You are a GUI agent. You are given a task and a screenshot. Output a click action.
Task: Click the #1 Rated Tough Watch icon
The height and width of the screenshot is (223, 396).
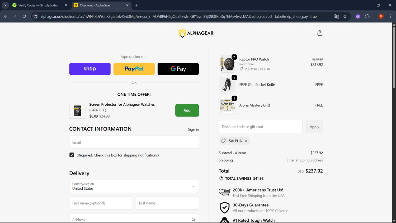click(224, 220)
